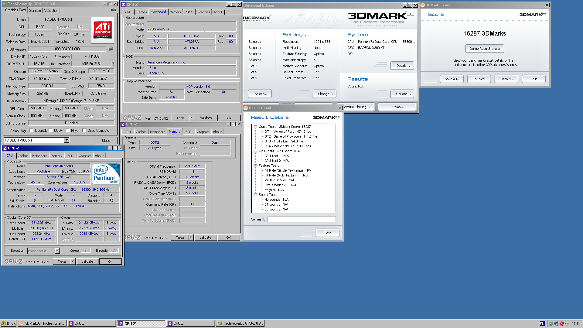The image size is (583, 328).
Task: Collapse the Game Tests tree node
Action: (256, 127)
